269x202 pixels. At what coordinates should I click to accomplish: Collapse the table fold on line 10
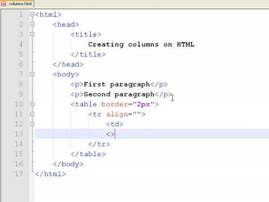pyautogui.click(x=32, y=104)
